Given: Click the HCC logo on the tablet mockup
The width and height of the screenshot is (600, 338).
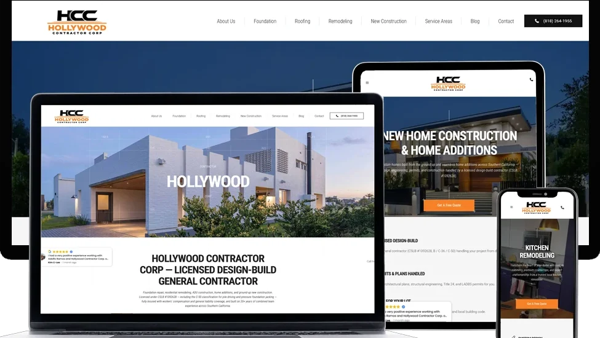Looking at the screenshot, I should [448, 84].
